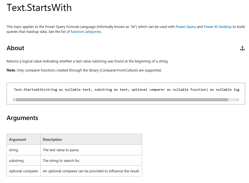Open the Power BI Desktop link

point(217,27)
